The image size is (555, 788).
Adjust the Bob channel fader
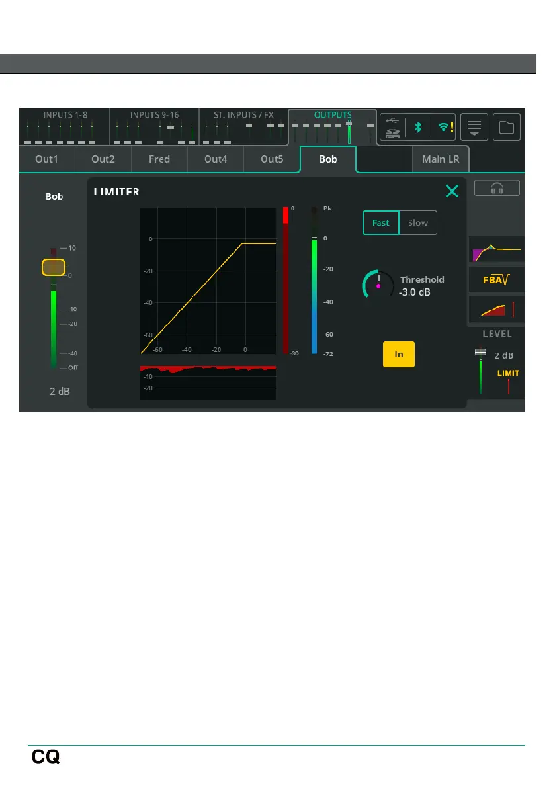(x=53, y=267)
